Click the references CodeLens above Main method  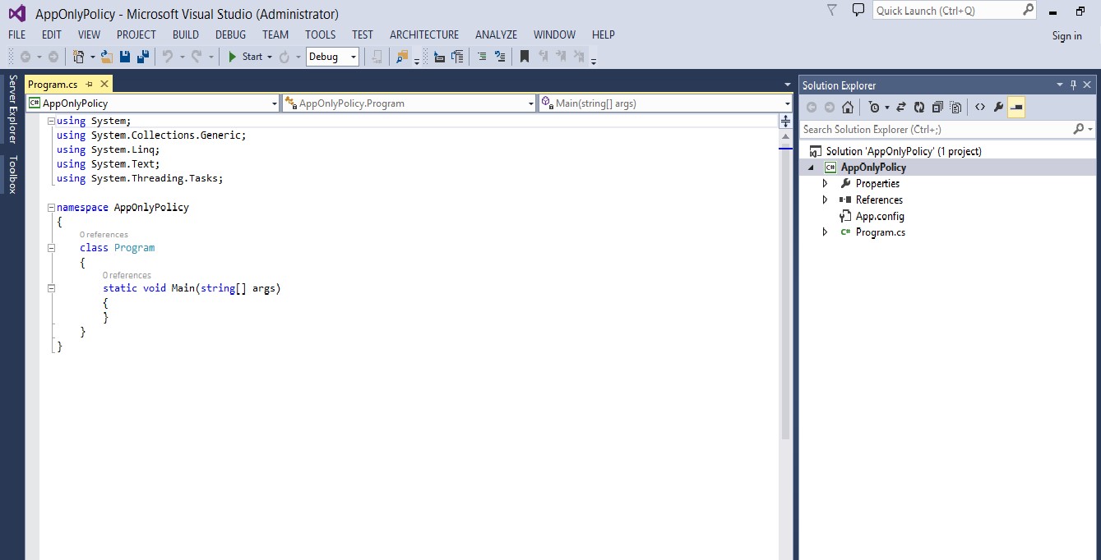pos(127,275)
